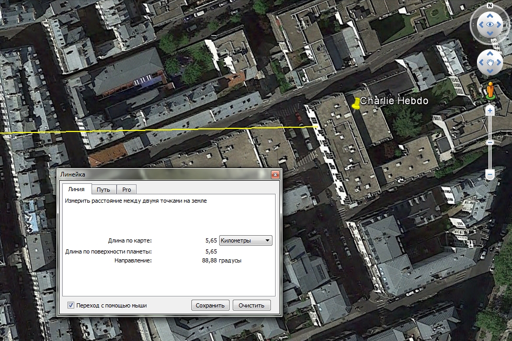Rotate view left with the look joystick's left arrow
This screenshot has width=512, height=341.
click(481, 25)
